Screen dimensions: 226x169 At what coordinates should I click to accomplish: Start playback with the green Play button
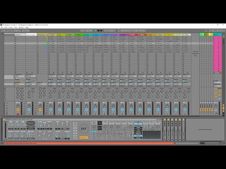point(96,31)
